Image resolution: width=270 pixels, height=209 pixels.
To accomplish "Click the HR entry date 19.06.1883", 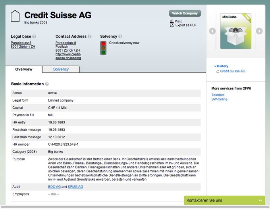I will coord(56,122).
